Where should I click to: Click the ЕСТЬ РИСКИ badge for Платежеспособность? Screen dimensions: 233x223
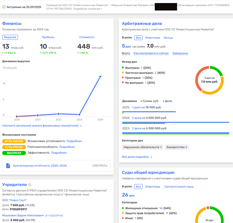coord(14,147)
